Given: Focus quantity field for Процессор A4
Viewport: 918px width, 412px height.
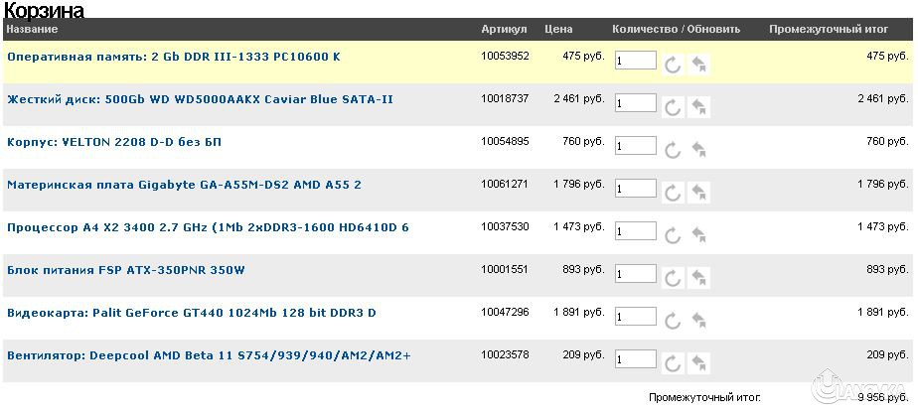Looking at the screenshot, I should click(636, 231).
